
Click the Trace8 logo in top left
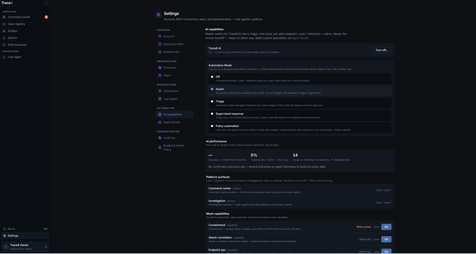point(7,3)
